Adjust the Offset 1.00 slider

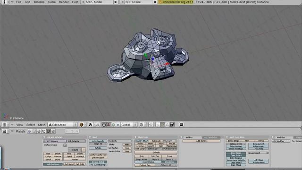point(166,165)
